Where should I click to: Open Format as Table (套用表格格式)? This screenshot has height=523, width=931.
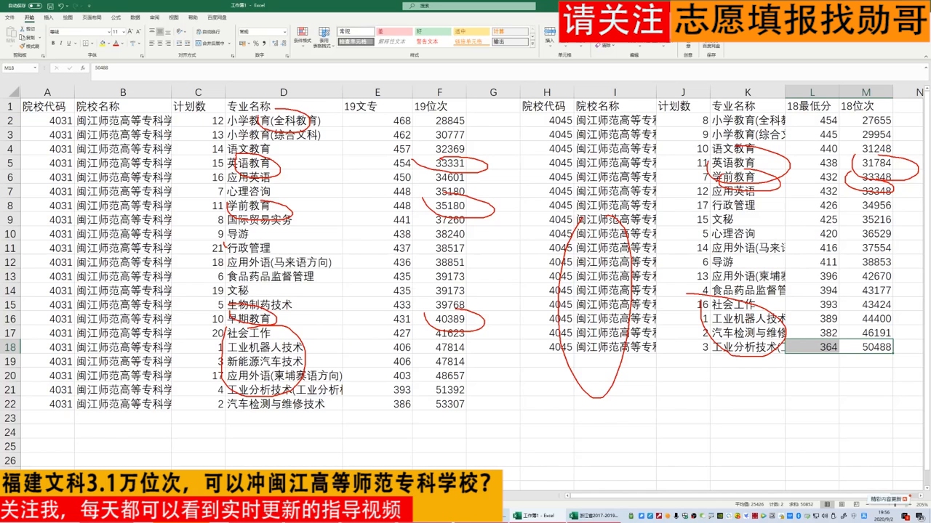pos(324,37)
